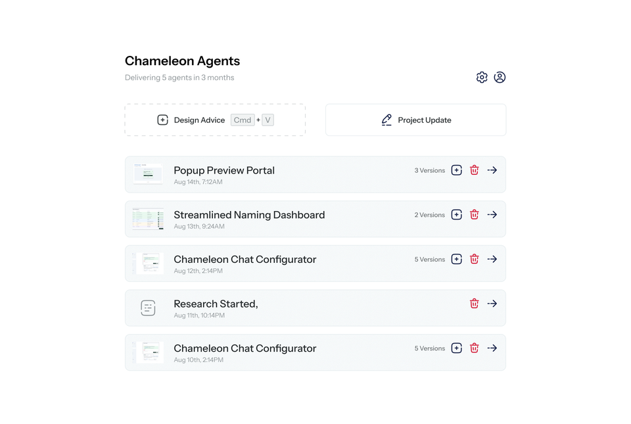Open the Aug 10th Chat Configurator arrow
Screen dimensions: 631x424
492,348
